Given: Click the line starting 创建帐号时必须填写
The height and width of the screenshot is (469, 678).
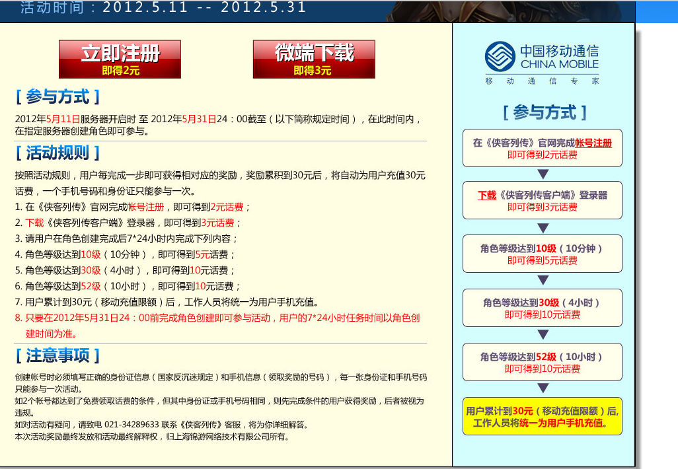Looking at the screenshot, I should [221, 383].
